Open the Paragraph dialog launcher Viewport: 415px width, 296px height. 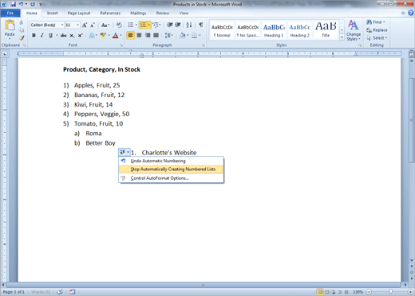204,45
